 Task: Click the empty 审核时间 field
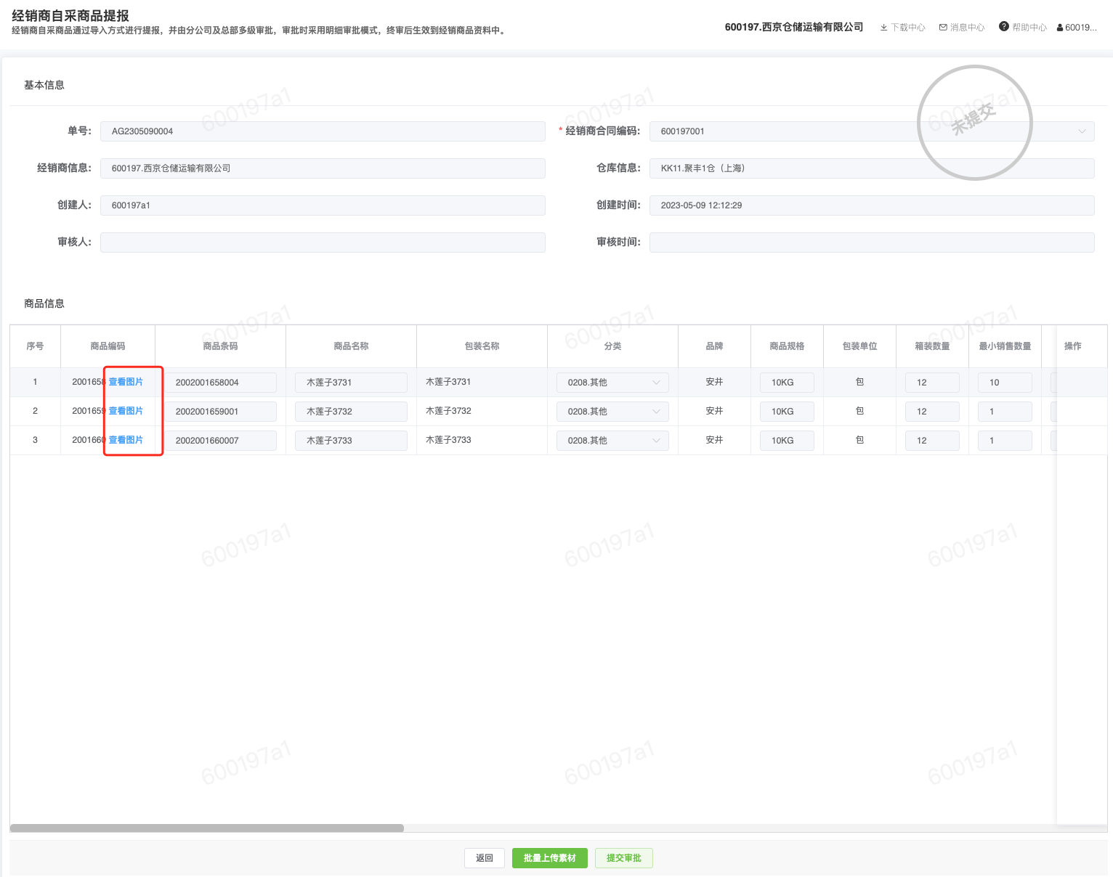[872, 242]
